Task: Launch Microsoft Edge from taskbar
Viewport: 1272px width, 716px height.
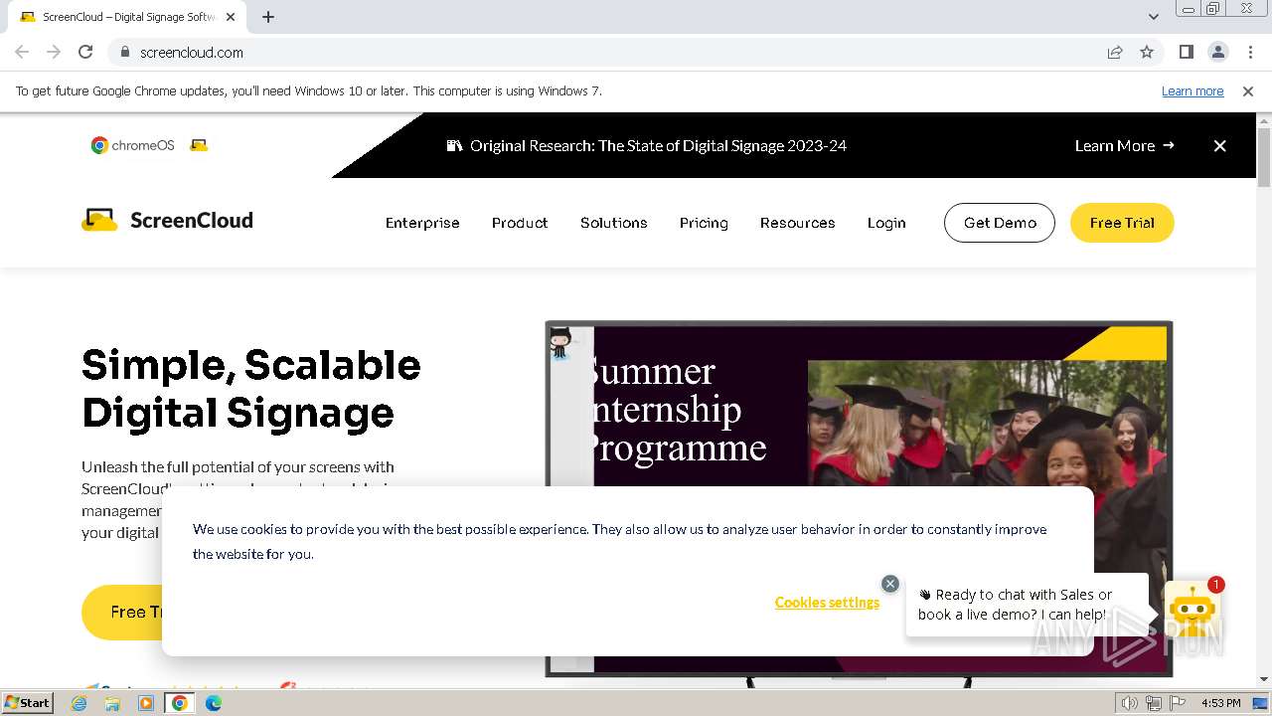Action: (x=214, y=703)
